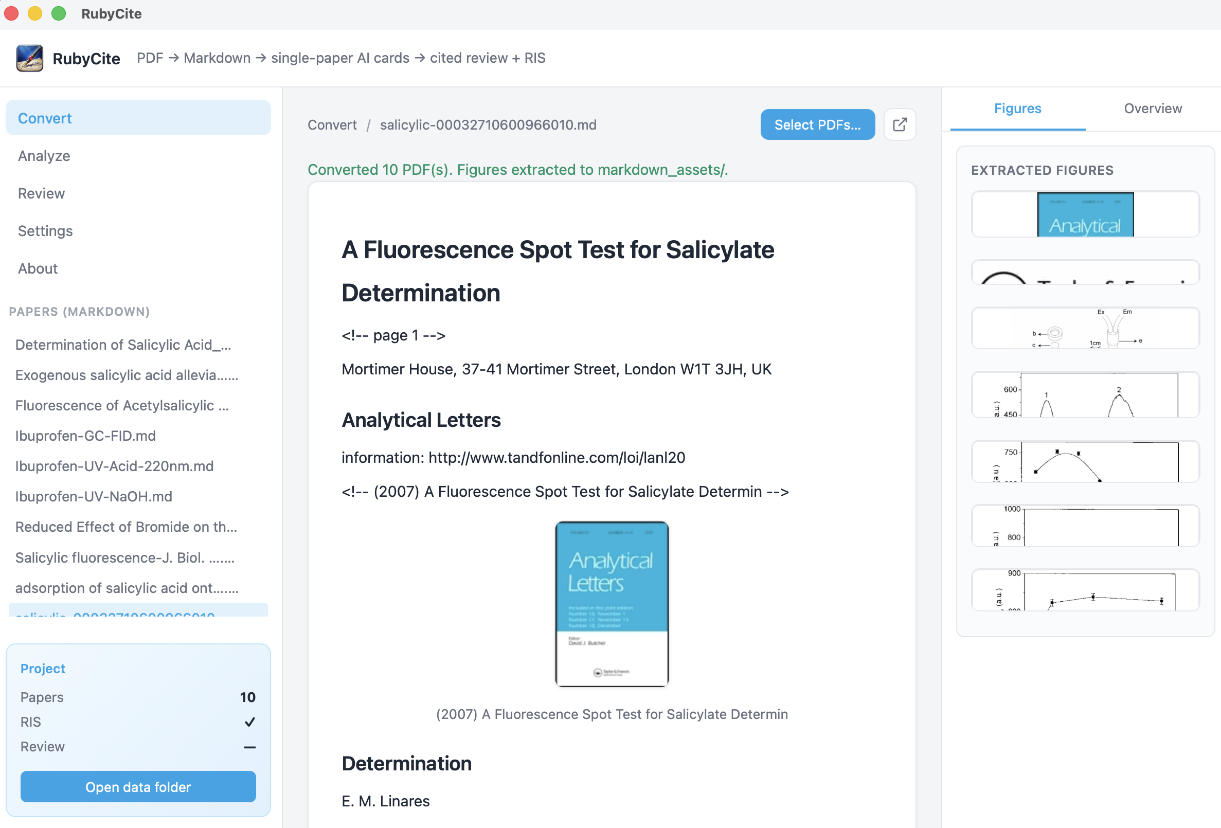Open Settings from the sidebar
This screenshot has width=1221, height=828.
[x=138, y=230]
